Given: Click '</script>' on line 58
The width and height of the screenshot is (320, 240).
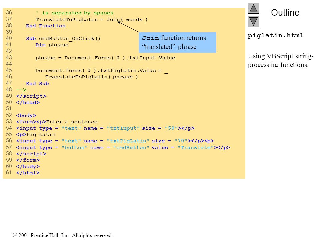Looking at the screenshot, I should click(31, 154).
